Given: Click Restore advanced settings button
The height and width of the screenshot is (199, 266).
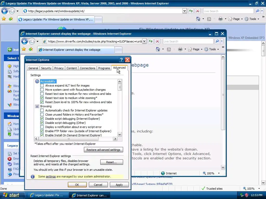Looking at the screenshot, I should click(103, 150).
